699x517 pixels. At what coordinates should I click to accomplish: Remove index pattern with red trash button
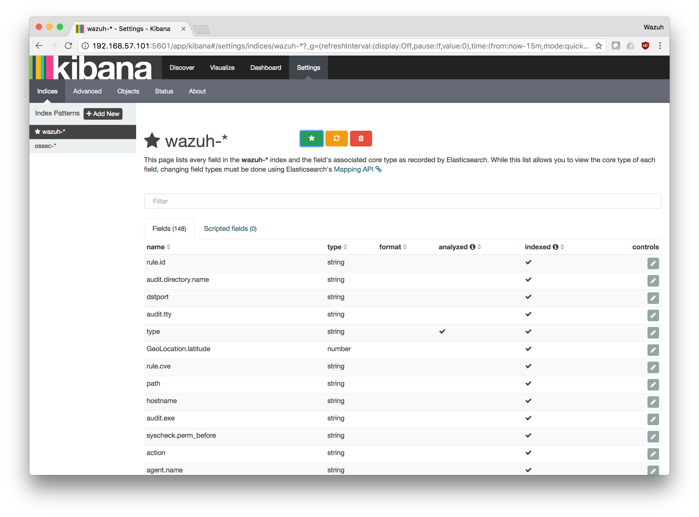(361, 138)
